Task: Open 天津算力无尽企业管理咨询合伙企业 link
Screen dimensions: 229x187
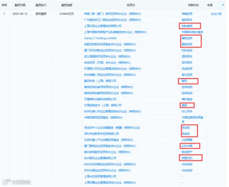Action: click(112, 69)
